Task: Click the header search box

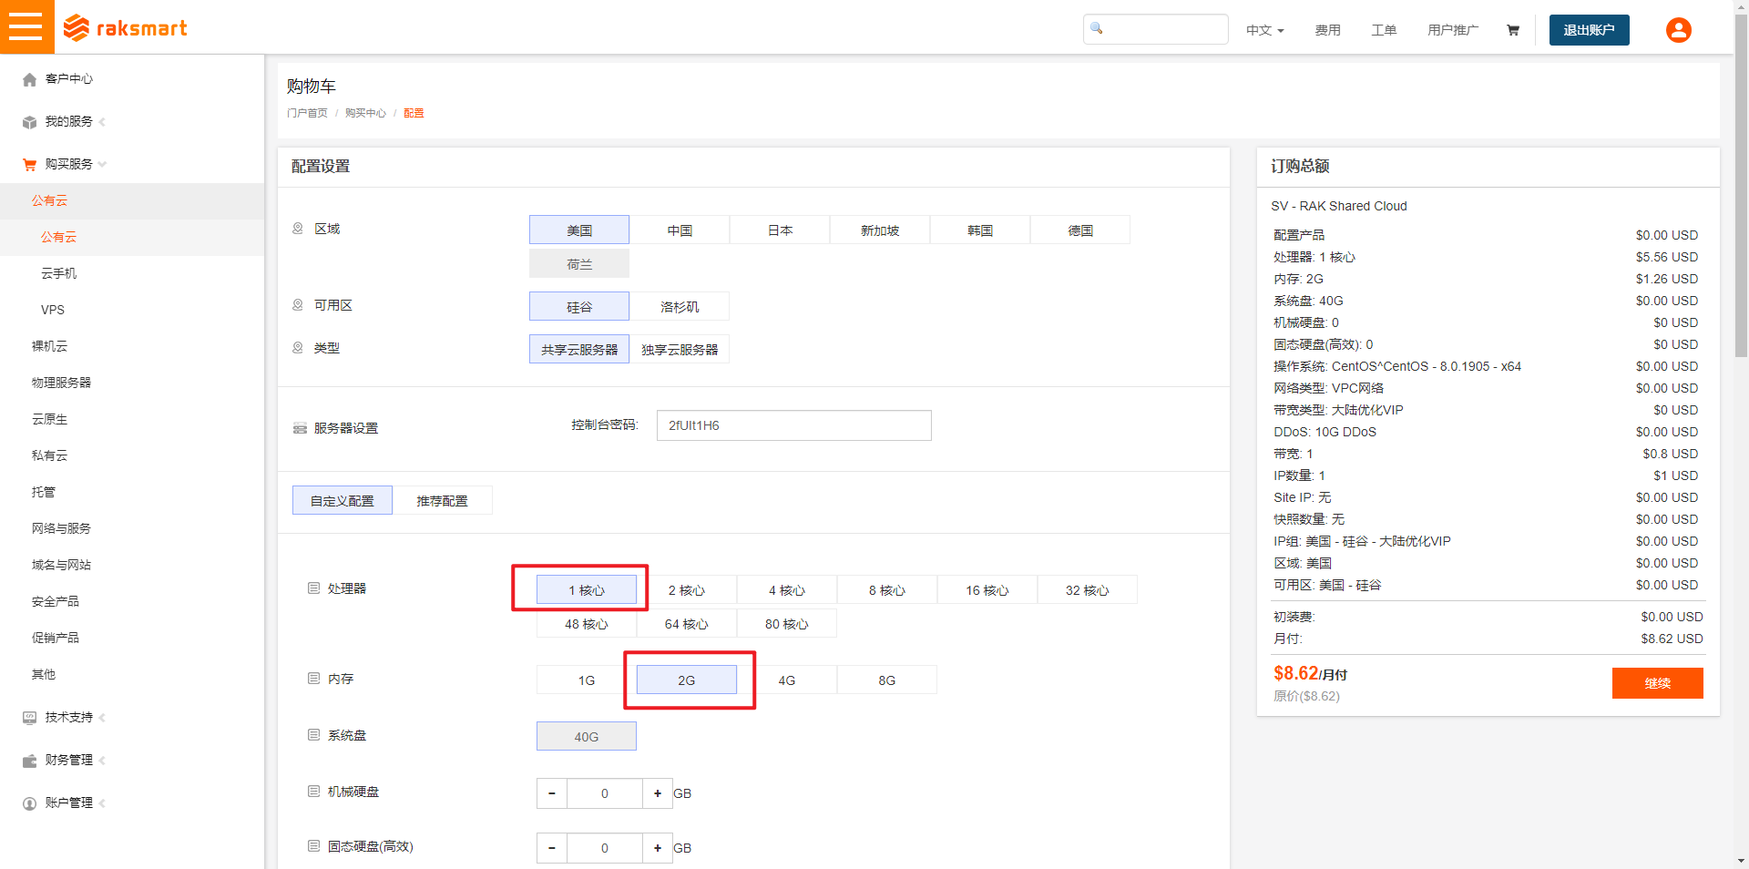Action: [x=1156, y=29]
